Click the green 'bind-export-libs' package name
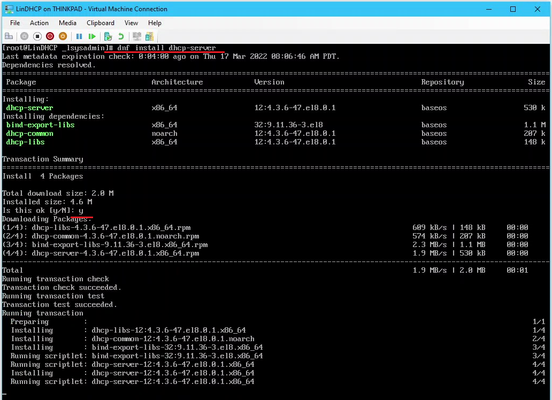 point(41,125)
